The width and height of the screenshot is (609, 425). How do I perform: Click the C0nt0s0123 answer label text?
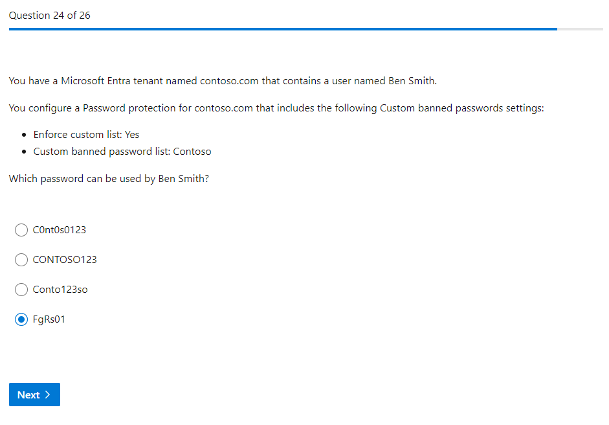coord(59,230)
